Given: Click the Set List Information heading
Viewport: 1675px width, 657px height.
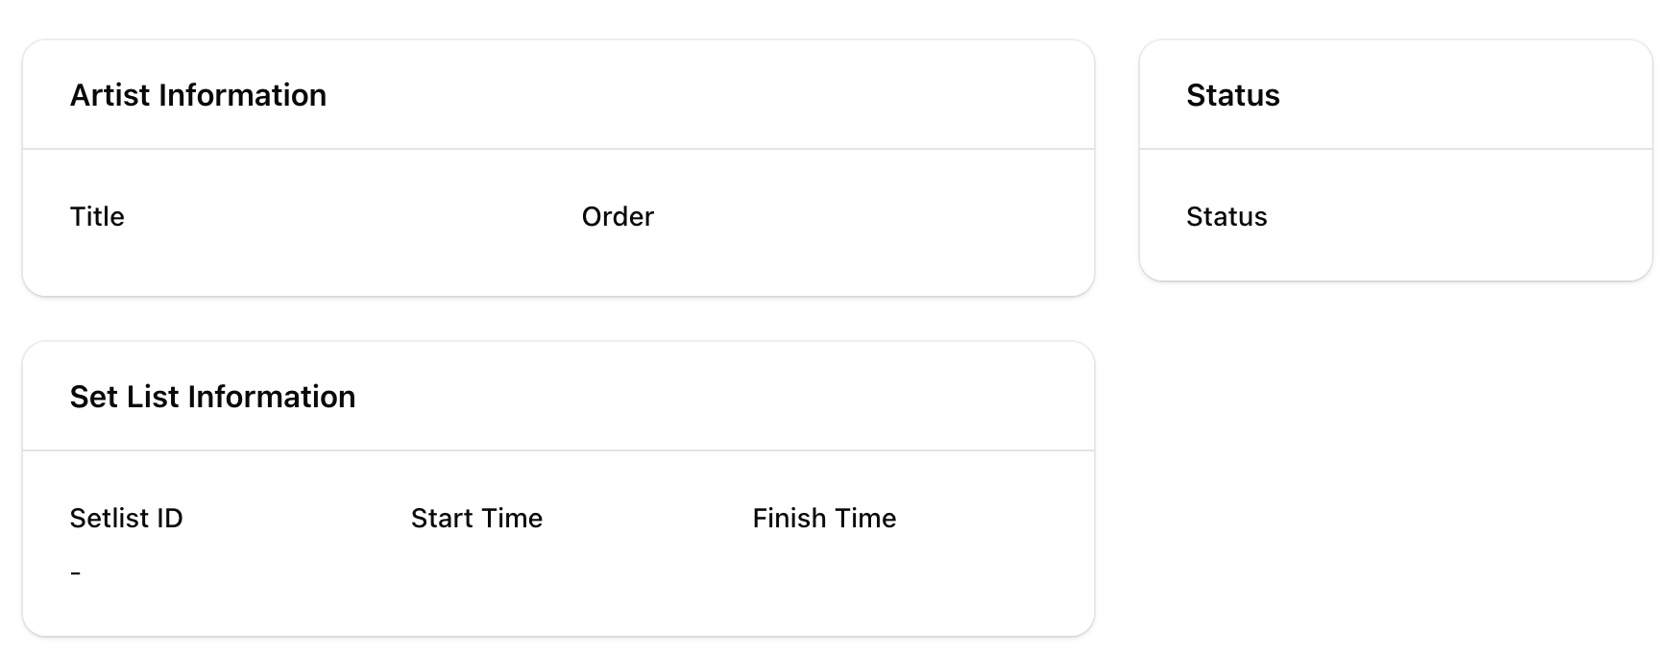Looking at the screenshot, I should [x=212, y=397].
